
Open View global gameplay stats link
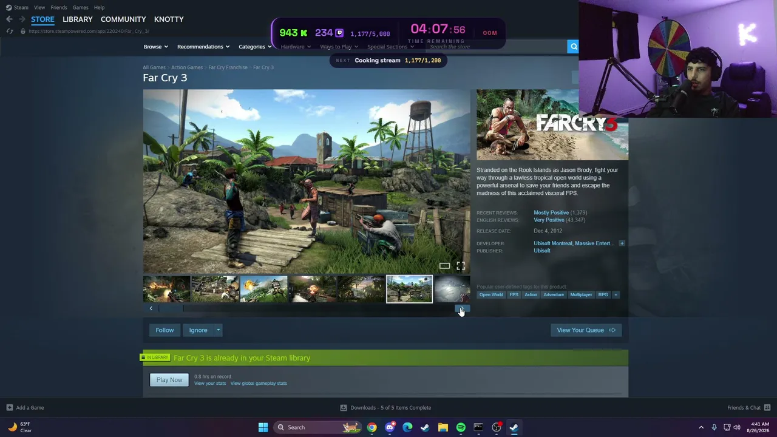(259, 384)
